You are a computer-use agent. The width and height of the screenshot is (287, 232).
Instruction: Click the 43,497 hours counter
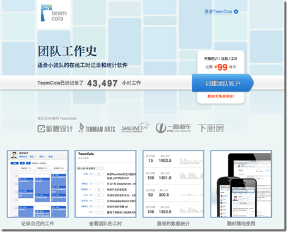click(x=102, y=83)
